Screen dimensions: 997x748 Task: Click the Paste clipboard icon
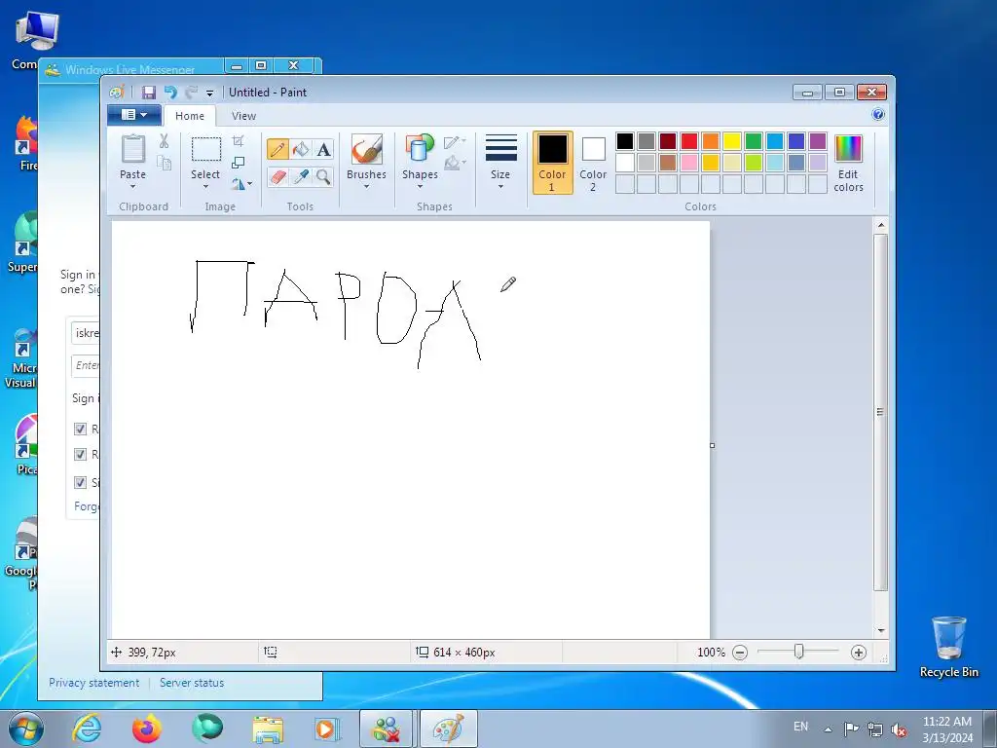132,149
